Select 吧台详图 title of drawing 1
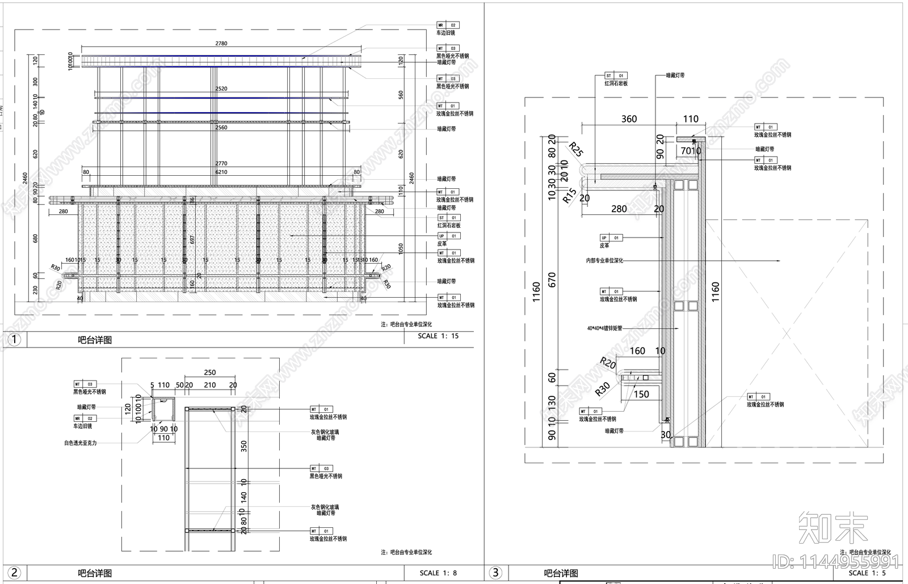 point(95,340)
